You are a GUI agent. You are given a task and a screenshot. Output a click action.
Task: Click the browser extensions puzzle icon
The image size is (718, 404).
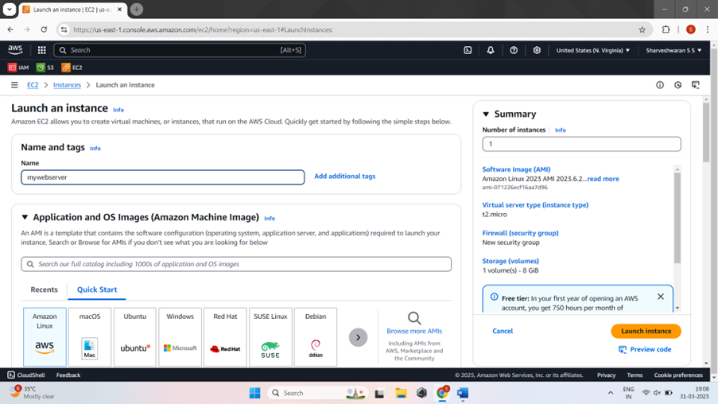666,29
